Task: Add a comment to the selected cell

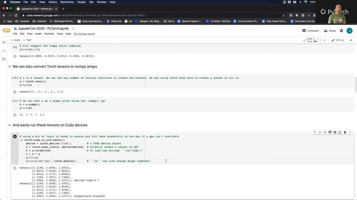Action: coord(330,132)
